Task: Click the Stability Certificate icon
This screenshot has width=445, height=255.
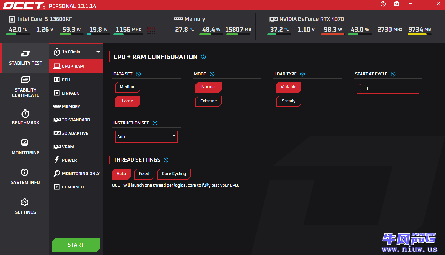Action: tap(25, 79)
